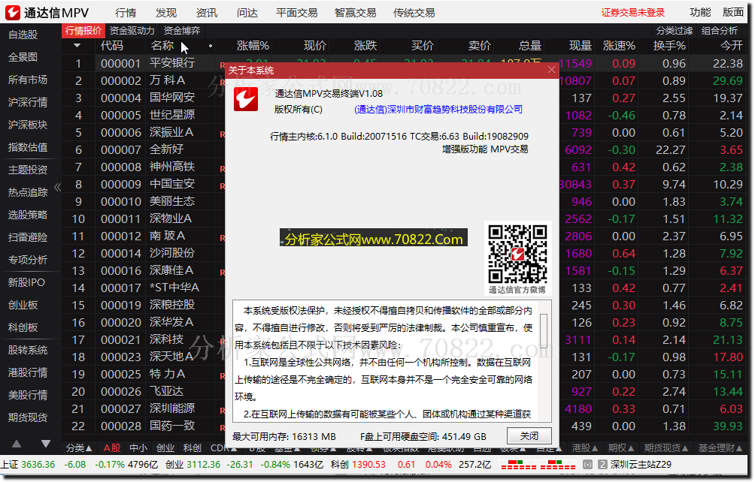The image size is (755, 482).
Task: Switch to the 创业 bottom tab
Action: (x=165, y=448)
